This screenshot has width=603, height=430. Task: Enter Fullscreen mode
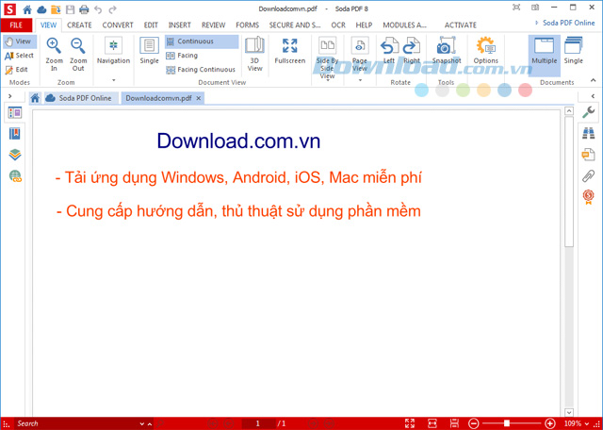(290, 50)
